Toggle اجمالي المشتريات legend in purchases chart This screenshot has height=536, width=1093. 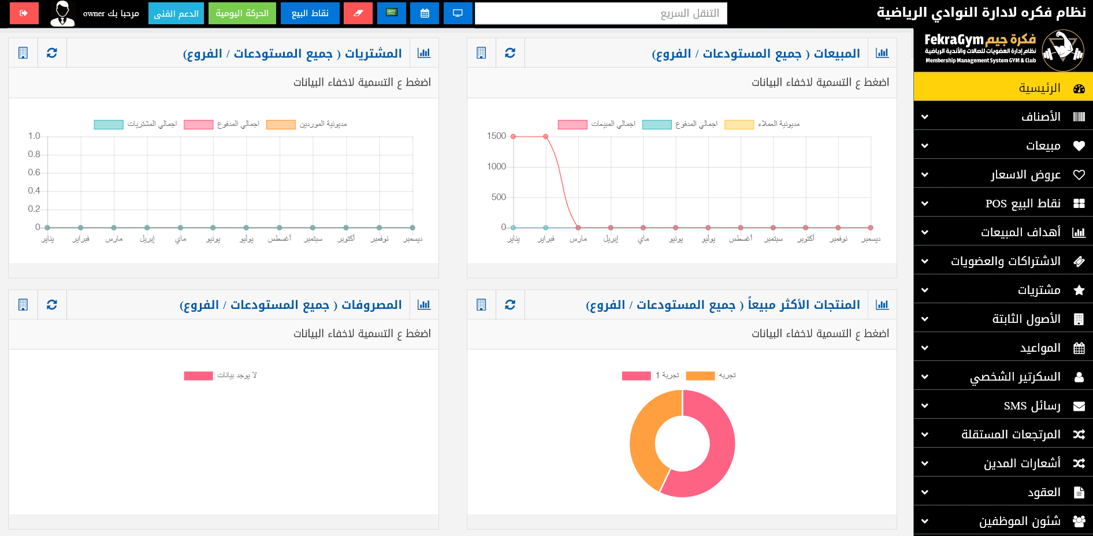(136, 124)
